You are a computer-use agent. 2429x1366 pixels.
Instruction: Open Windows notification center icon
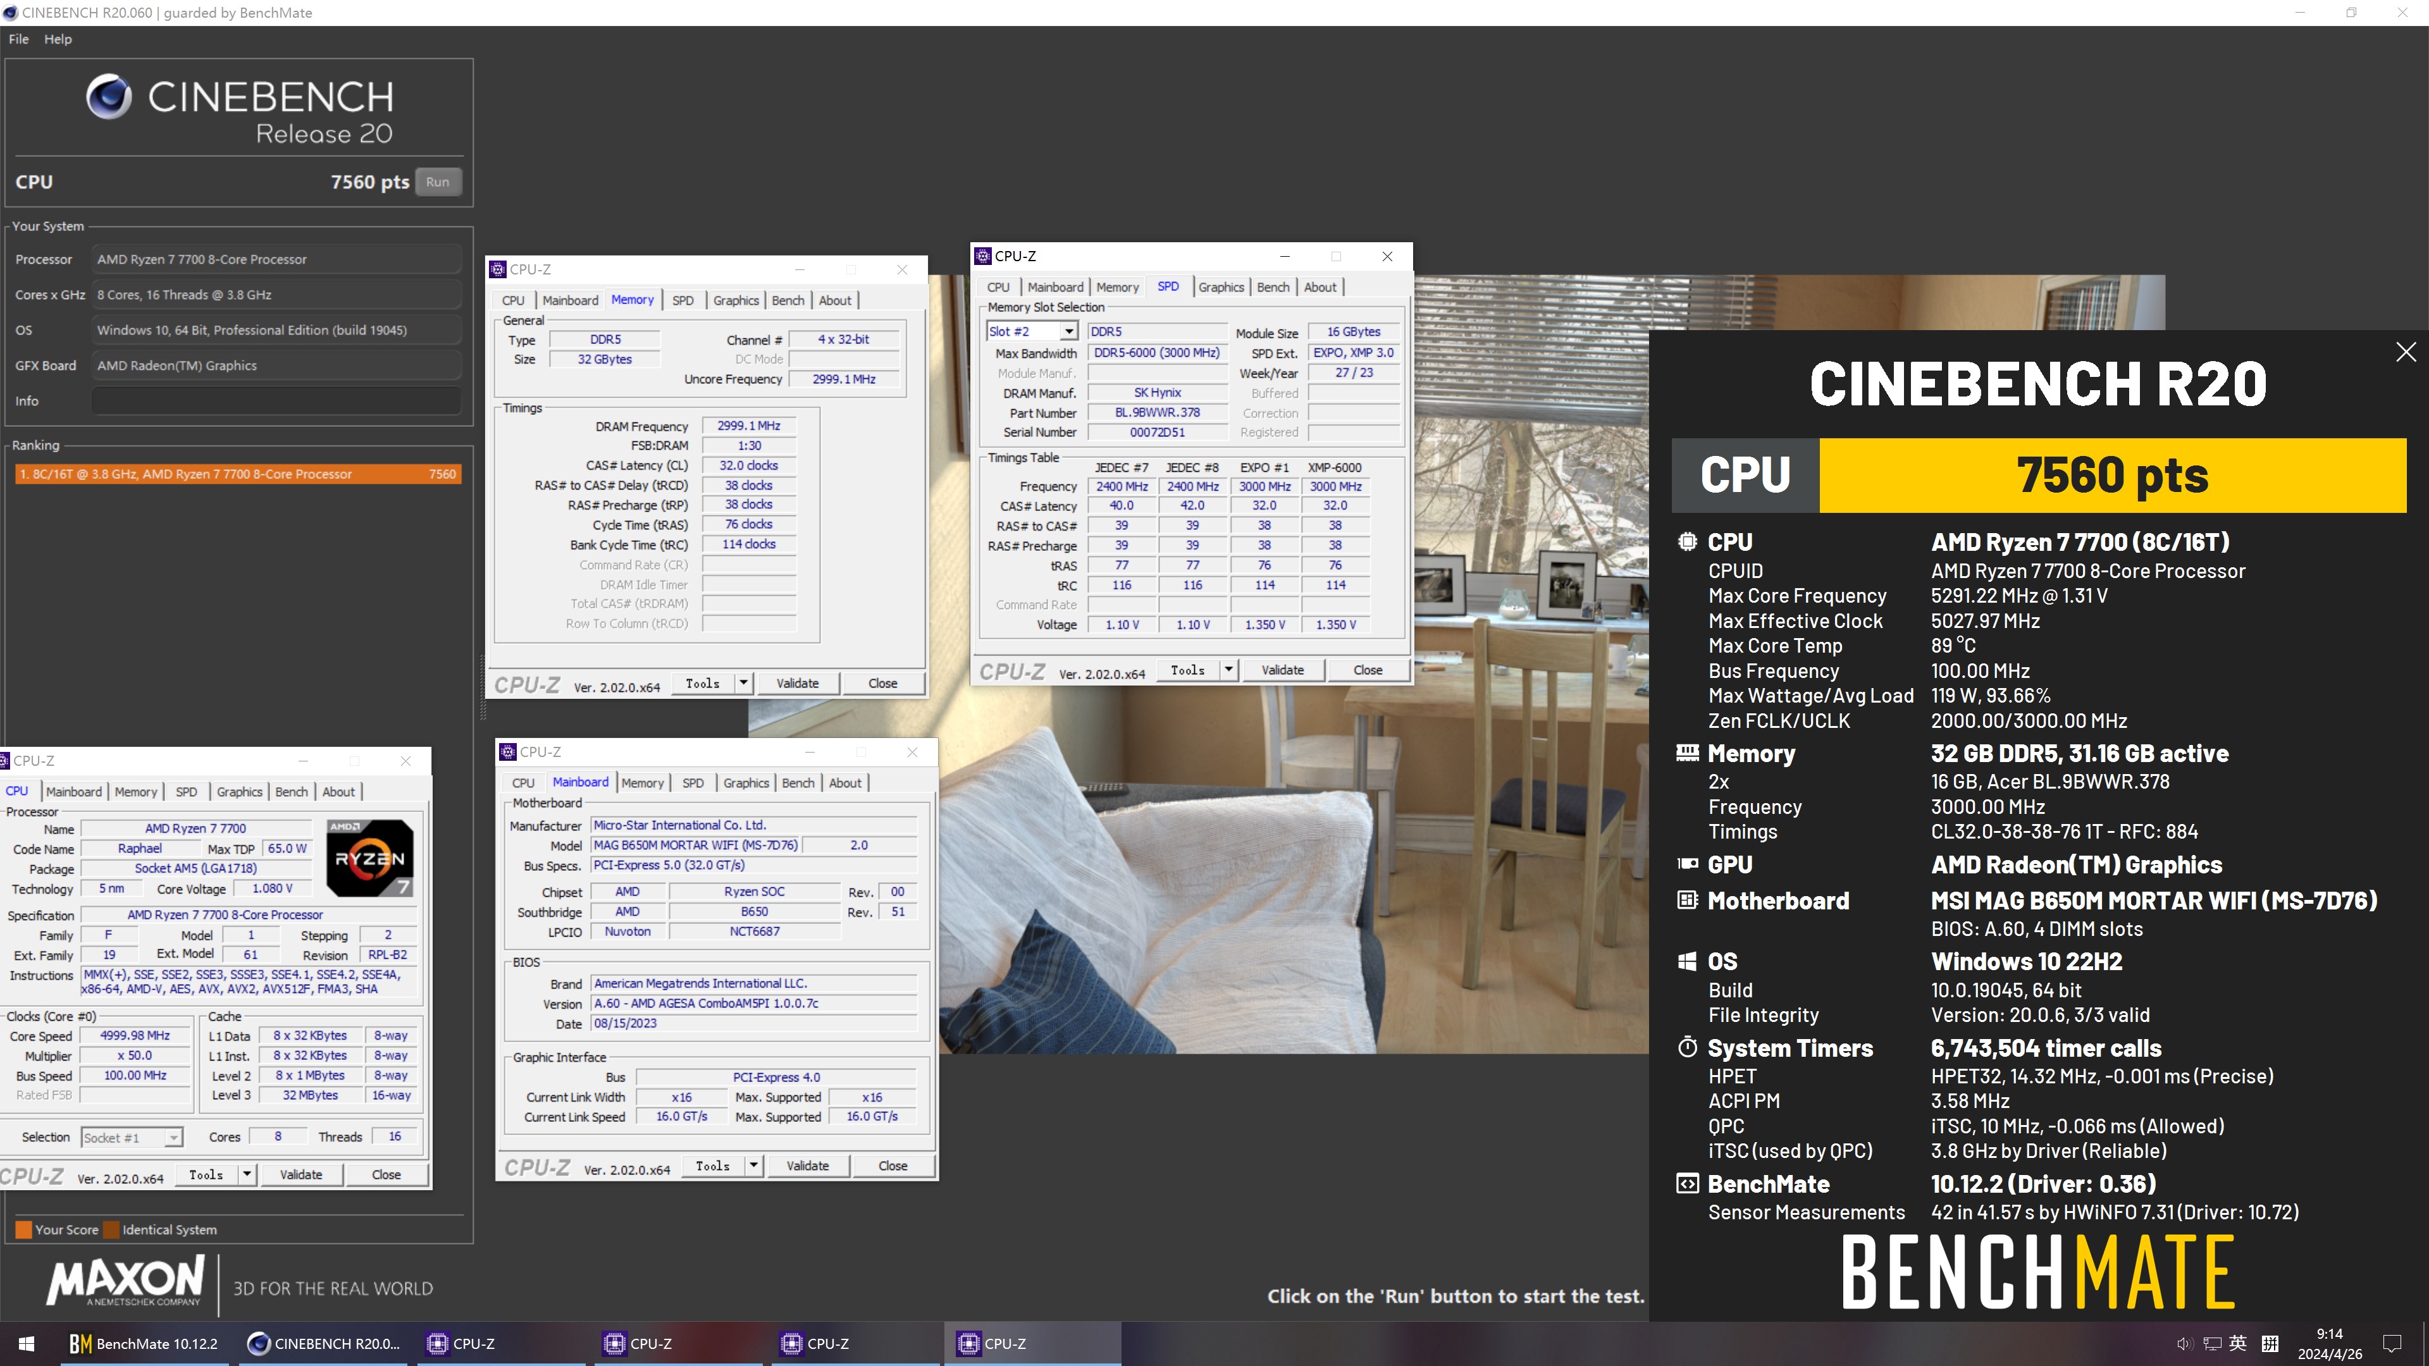(2391, 1343)
